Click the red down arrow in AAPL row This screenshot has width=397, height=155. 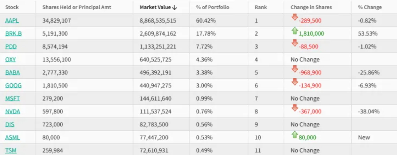click(x=294, y=18)
